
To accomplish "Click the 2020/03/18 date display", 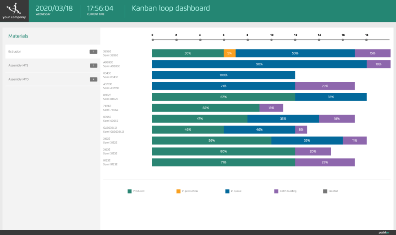I will [x=54, y=9].
